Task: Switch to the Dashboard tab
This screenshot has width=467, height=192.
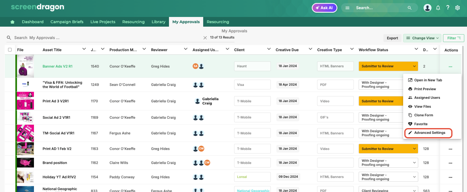Action: (33, 22)
